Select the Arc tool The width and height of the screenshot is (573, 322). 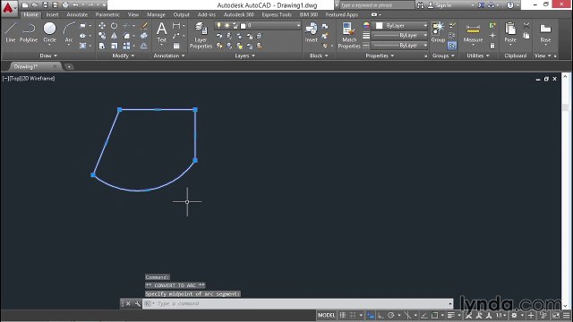(x=69, y=33)
